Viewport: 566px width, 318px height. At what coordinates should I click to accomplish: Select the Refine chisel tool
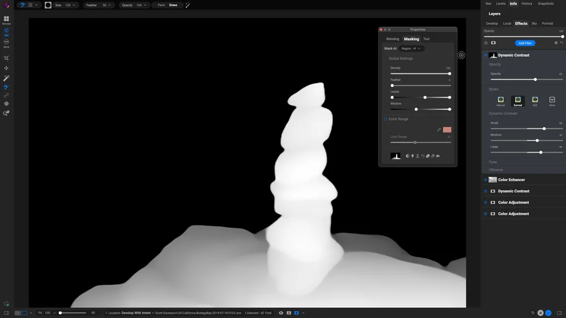[6, 96]
